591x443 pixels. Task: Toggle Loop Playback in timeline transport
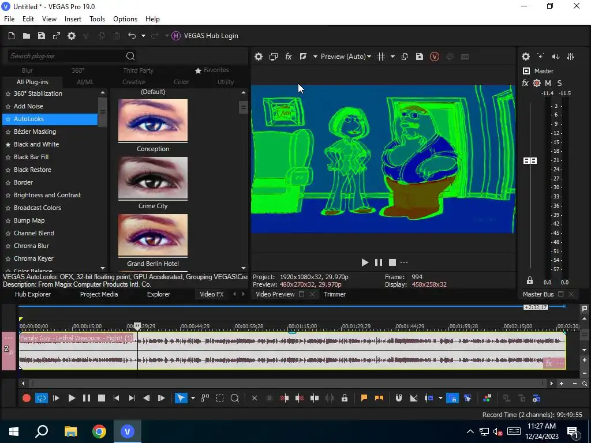pyautogui.click(x=42, y=398)
